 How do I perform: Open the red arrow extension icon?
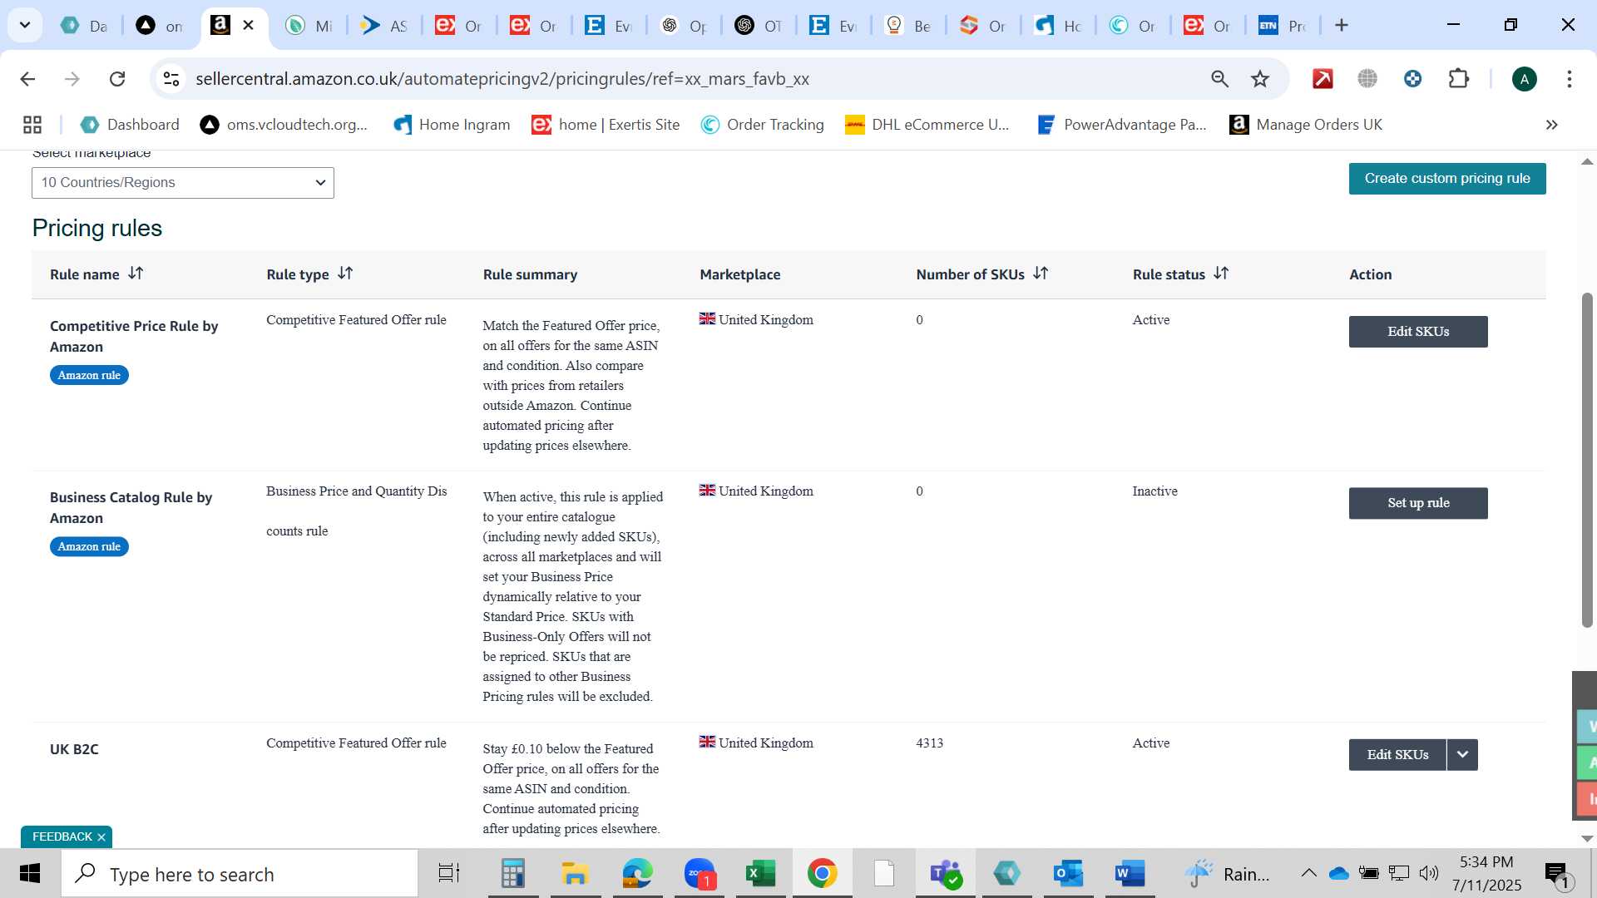click(1323, 79)
